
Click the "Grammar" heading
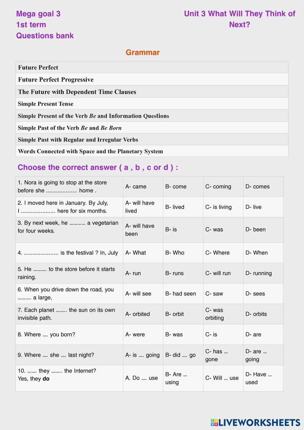coord(143,52)
